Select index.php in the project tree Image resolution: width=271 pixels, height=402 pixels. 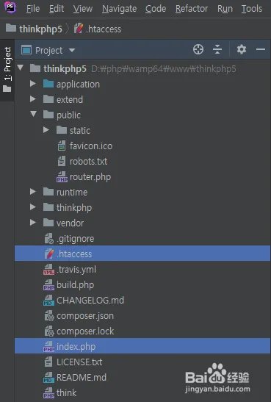142,346
